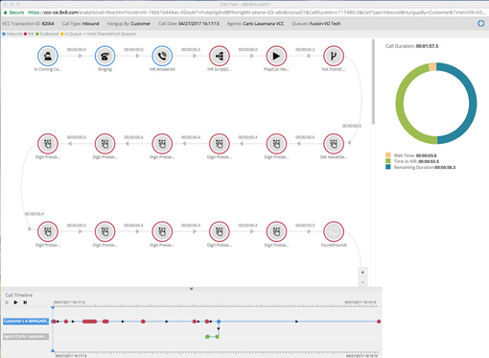The image size is (489, 358).
Task: Zoom out with the minus button
Action: [362, 282]
